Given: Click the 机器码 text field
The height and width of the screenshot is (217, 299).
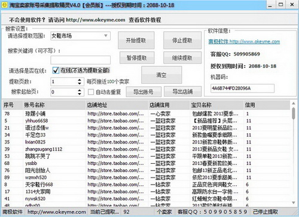Looking at the screenshot, I should click(242, 88).
